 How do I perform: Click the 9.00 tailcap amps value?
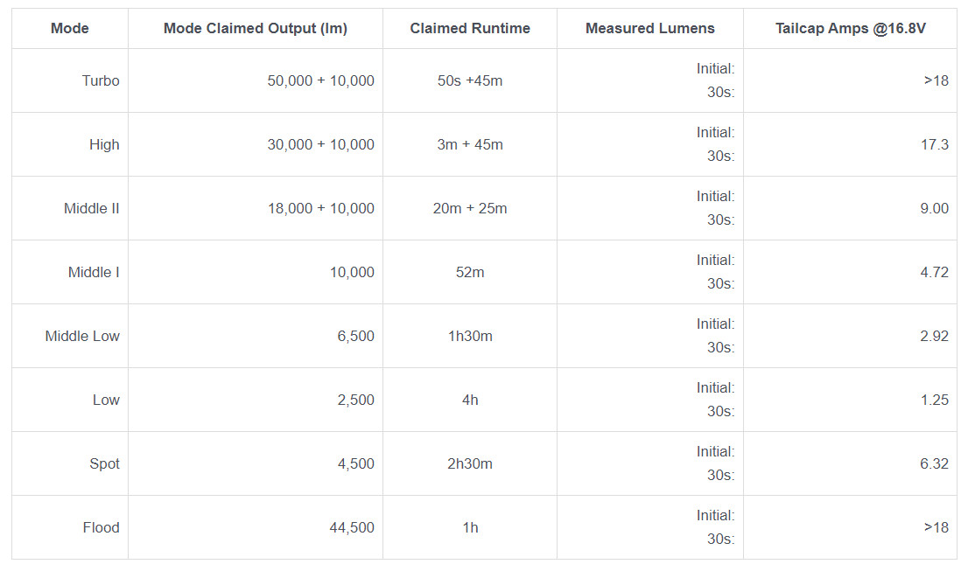tap(934, 208)
